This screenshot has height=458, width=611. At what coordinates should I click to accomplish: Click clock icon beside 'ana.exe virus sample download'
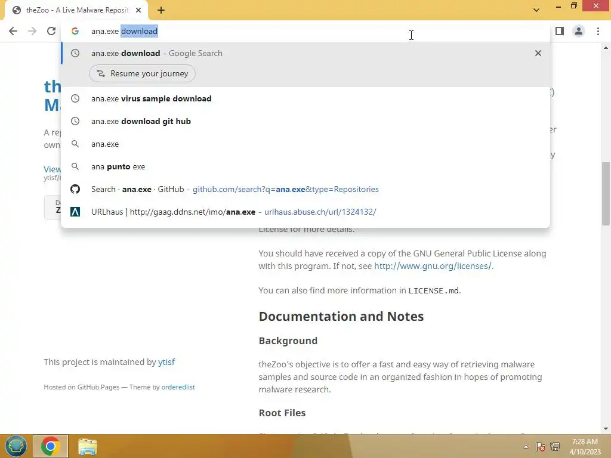(x=75, y=98)
